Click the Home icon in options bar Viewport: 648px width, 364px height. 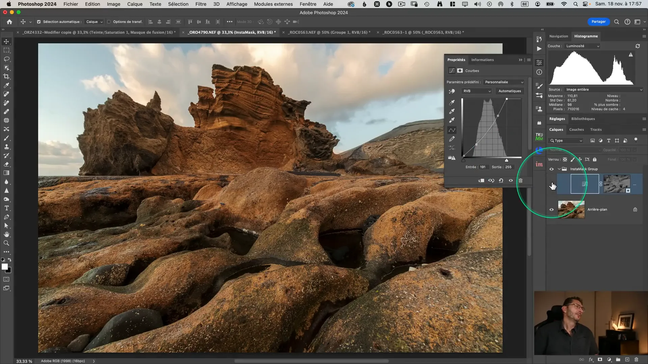(x=9, y=22)
